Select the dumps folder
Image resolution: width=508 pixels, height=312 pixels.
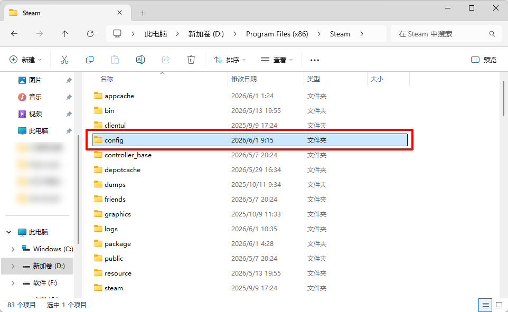[x=249, y=184]
